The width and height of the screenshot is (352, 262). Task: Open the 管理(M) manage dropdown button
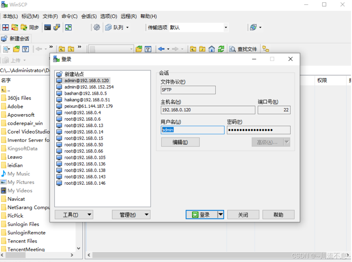click(131, 215)
